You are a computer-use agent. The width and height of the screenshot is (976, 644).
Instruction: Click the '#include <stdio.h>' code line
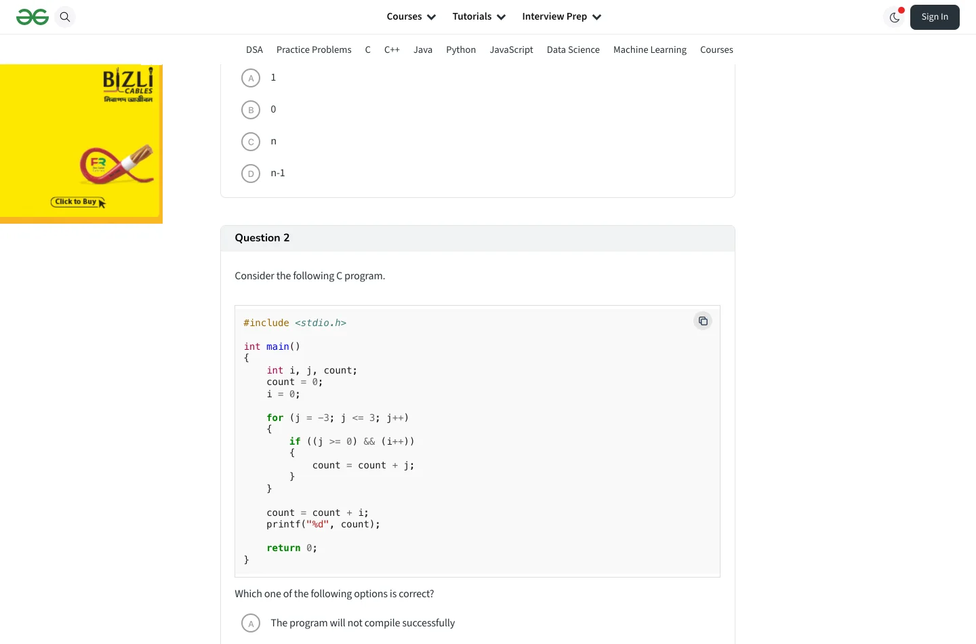click(295, 323)
